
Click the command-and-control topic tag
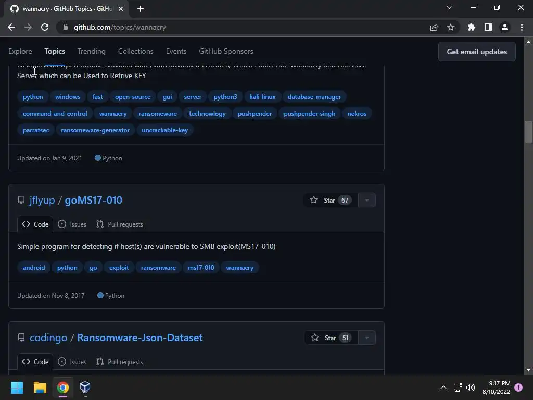point(55,113)
